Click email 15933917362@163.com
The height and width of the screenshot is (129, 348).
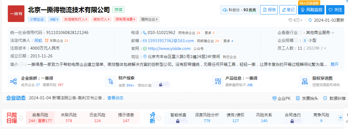[171, 41]
